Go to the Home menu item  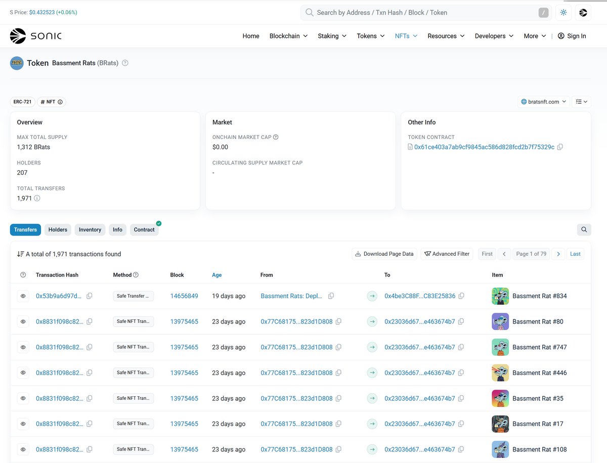[251, 36]
